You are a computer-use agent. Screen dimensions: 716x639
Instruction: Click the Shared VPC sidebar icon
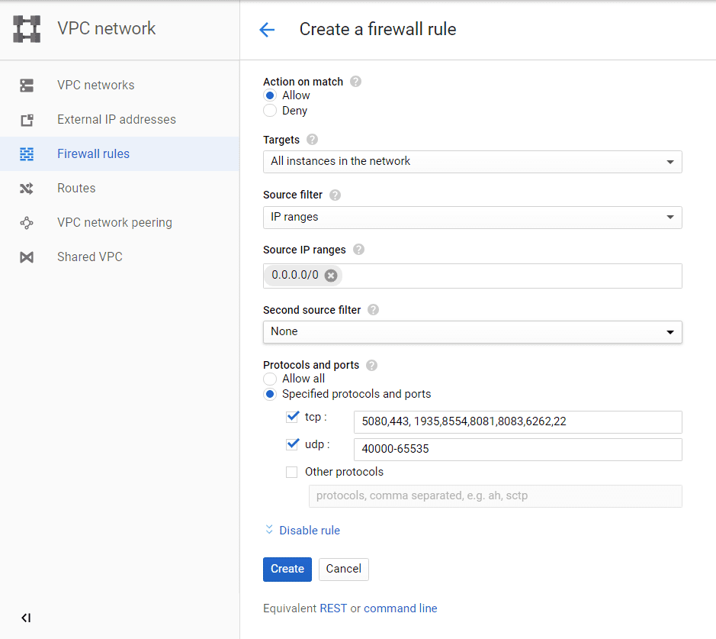click(27, 257)
